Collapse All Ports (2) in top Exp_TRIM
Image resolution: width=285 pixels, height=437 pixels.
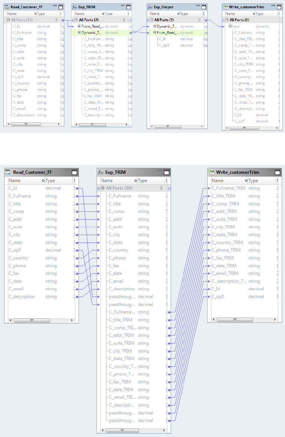(x=76, y=20)
